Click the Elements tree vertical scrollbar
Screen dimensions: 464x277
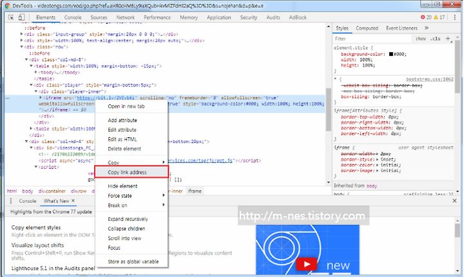click(328, 110)
